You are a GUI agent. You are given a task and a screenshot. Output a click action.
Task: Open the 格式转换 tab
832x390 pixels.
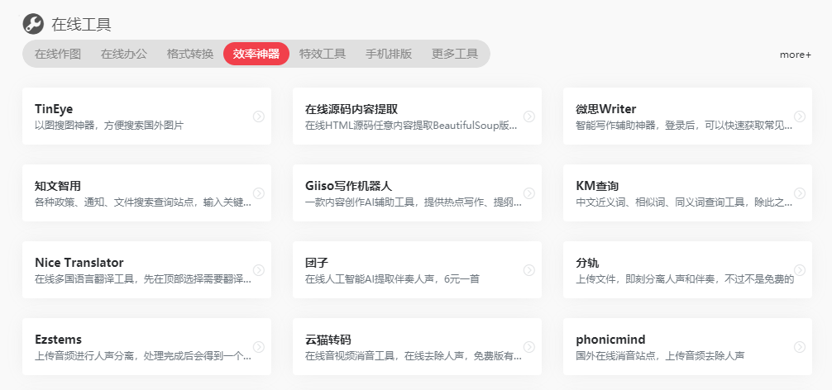tap(190, 54)
